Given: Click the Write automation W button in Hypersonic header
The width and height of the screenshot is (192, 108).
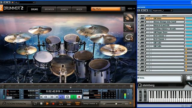Looking at the screenshot, I should pos(146,10).
